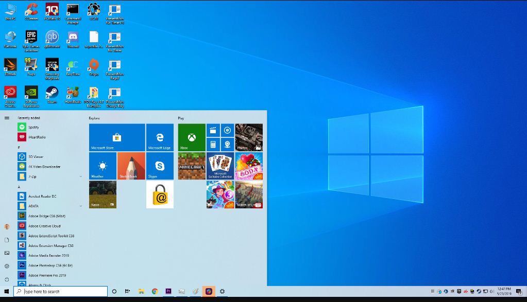Open the Xbox tile
Image resolution: width=527 pixels, height=302 pixels.
click(x=192, y=137)
